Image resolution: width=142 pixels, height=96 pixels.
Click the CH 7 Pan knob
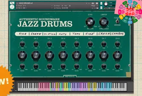104,44
